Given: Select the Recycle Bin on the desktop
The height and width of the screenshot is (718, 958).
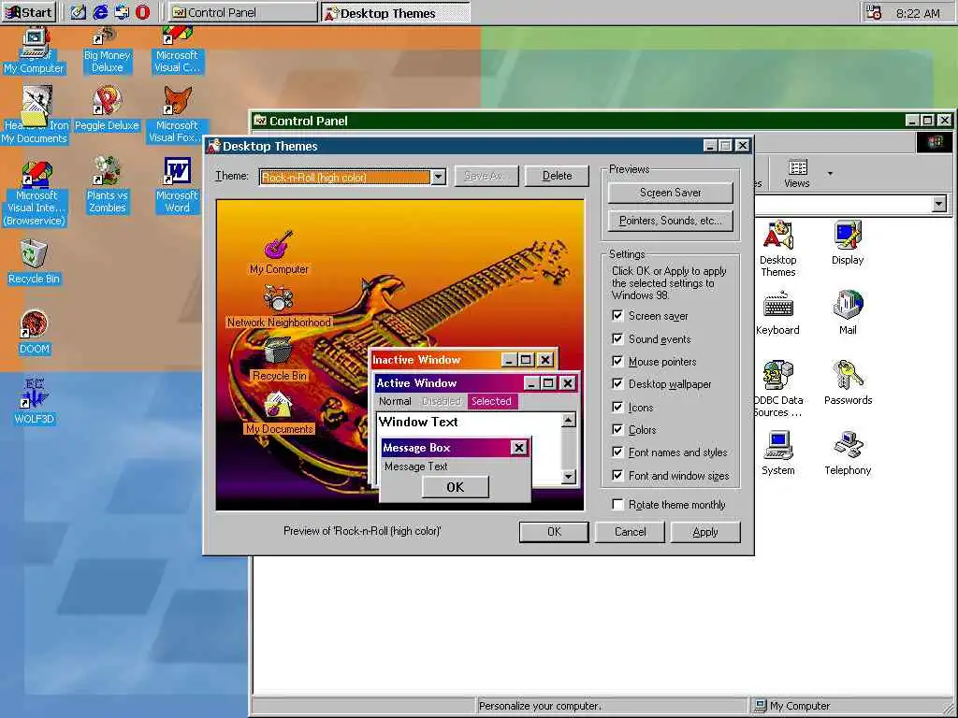Looking at the screenshot, I should [34, 263].
